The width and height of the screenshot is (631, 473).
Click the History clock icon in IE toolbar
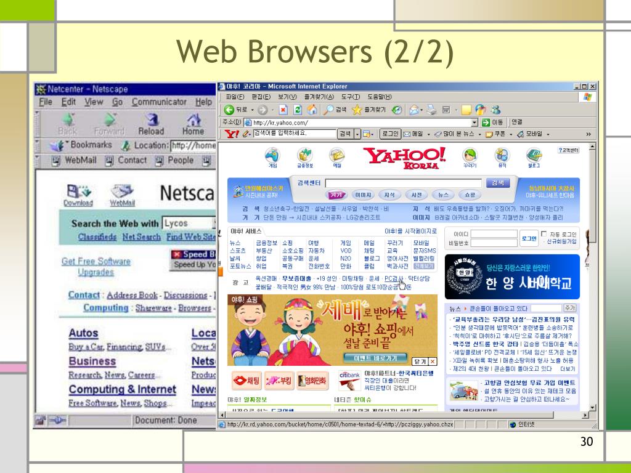click(397, 110)
